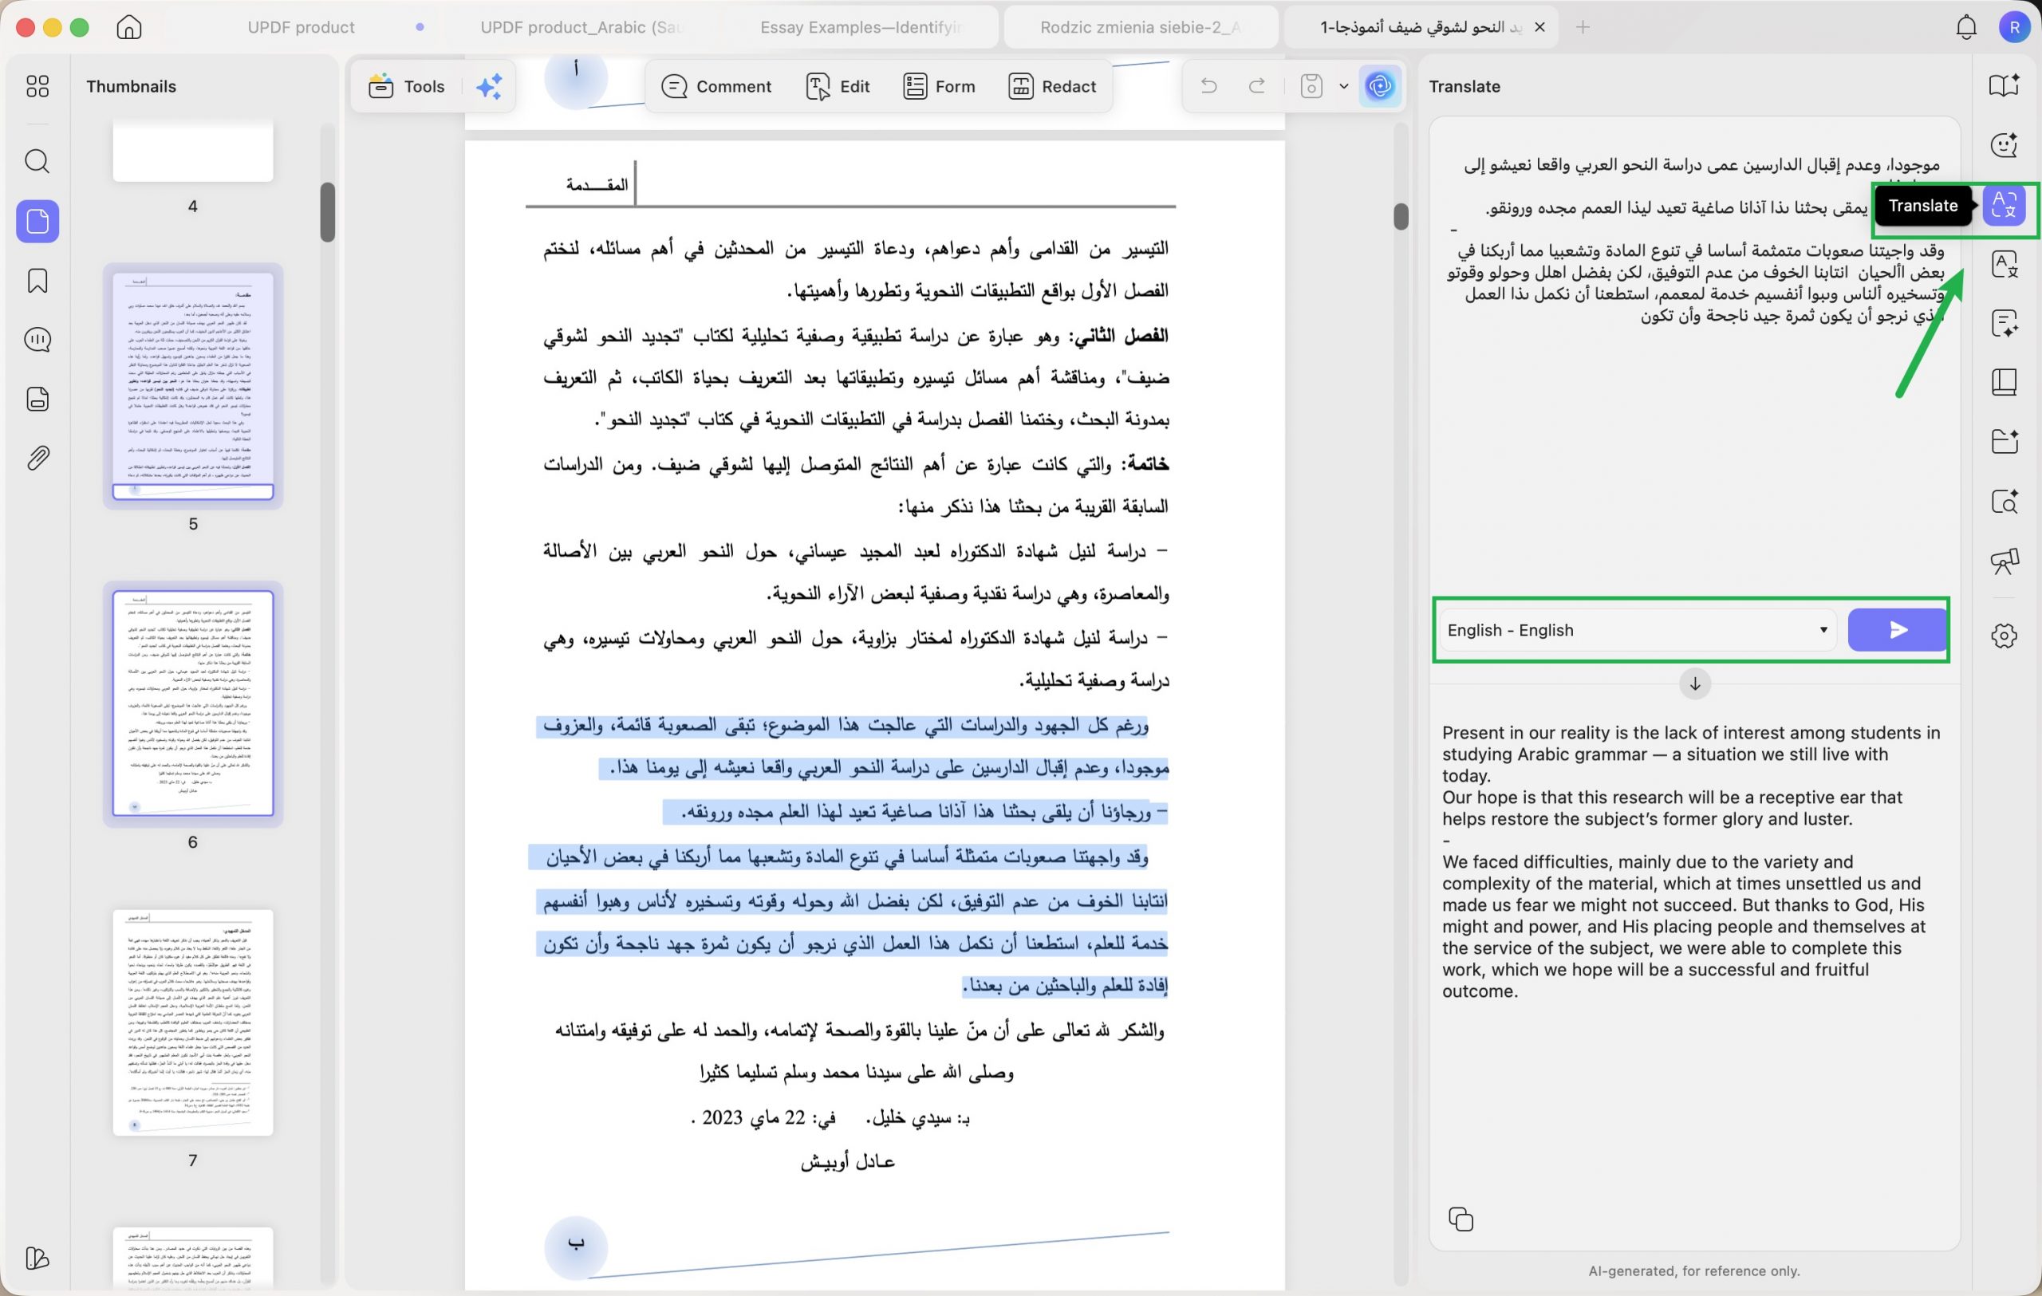Screen dimensions: 2042x1296
Task: Click the bottom-left sidebar panel icon
Action: coord(37,1258)
